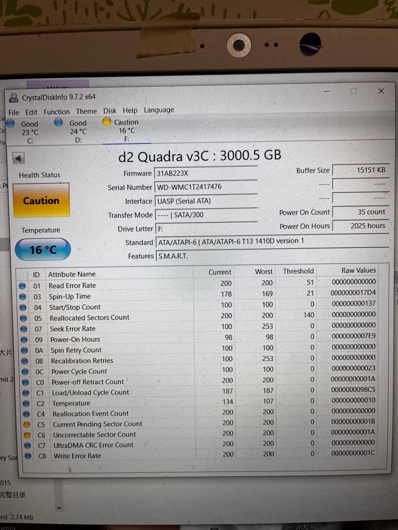Viewport: 398px width, 530px height.
Task: Click the Worst column header
Action: 264,271
